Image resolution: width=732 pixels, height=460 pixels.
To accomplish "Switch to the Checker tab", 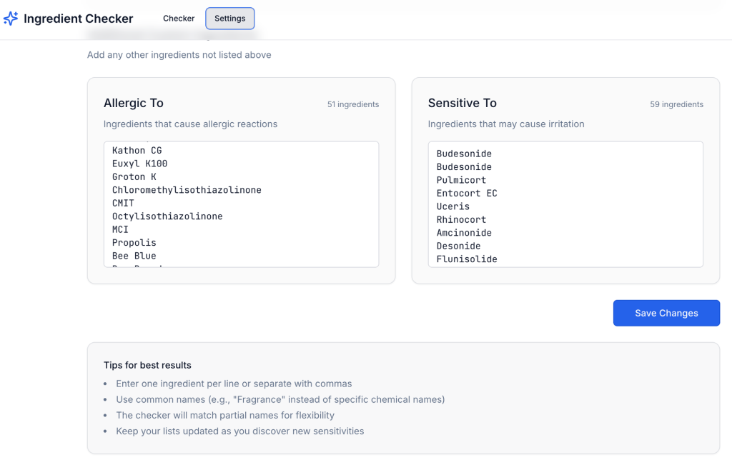I will tap(179, 19).
